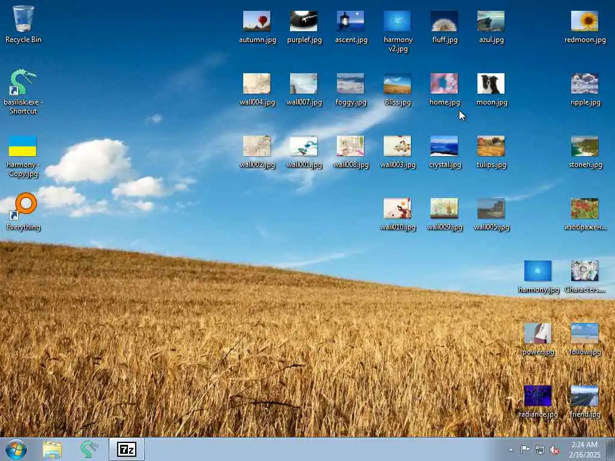Select friend.jpg desktop file
615x461 pixels.
(585, 402)
